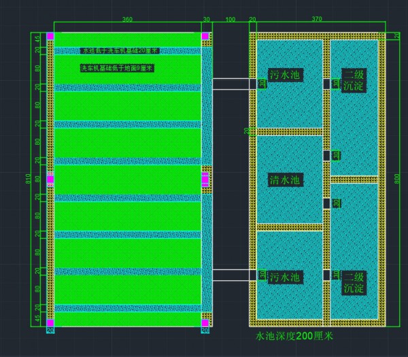
Task: Select the upper 二级沉淀 label
Action: click(354, 80)
